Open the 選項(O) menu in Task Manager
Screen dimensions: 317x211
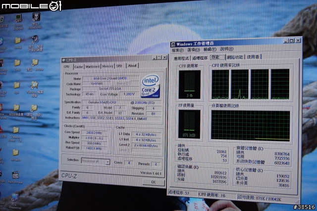point(194,49)
